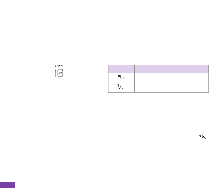Click the column divider in the purple header
Viewport: 224px width, 193px height.
[134, 69]
